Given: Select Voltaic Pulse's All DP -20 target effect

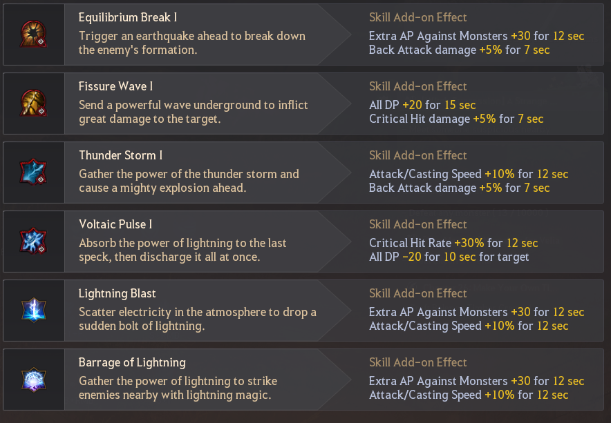Looking at the screenshot, I should coord(449,257).
